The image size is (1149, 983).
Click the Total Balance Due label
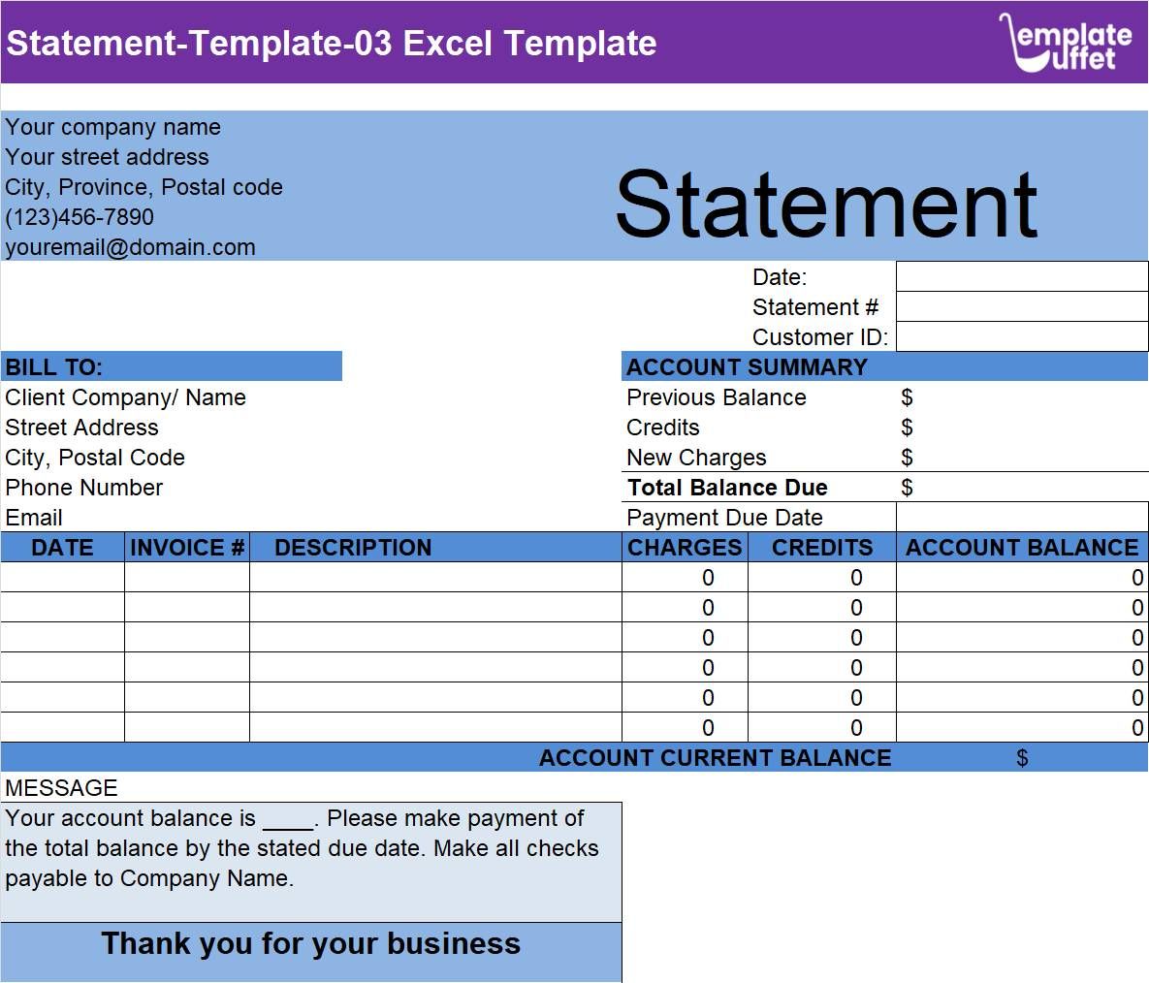pos(727,488)
